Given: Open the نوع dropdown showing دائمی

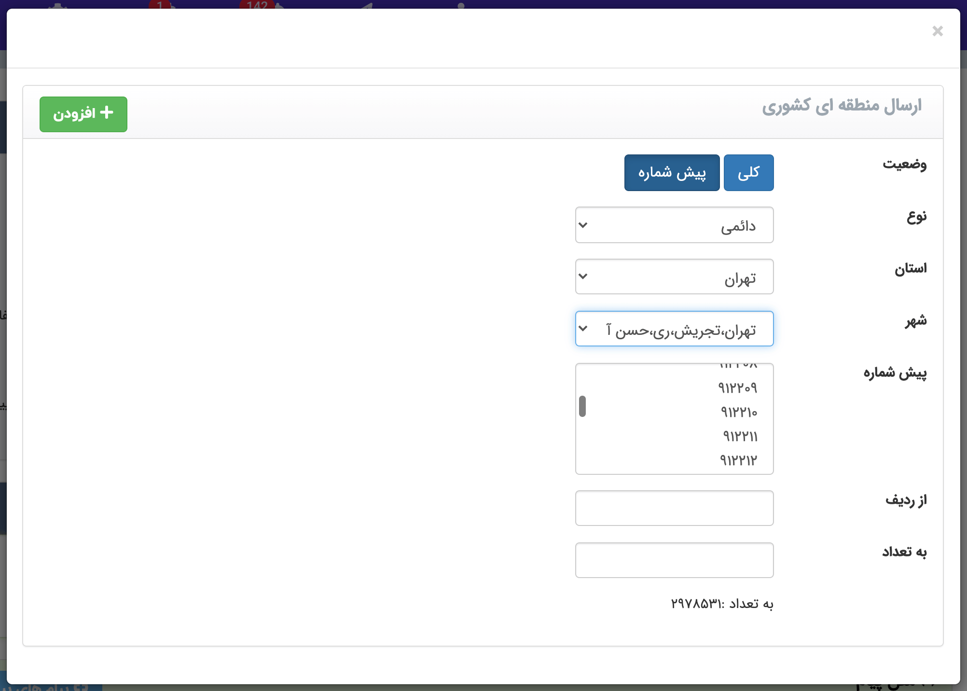Looking at the screenshot, I should [x=674, y=225].
